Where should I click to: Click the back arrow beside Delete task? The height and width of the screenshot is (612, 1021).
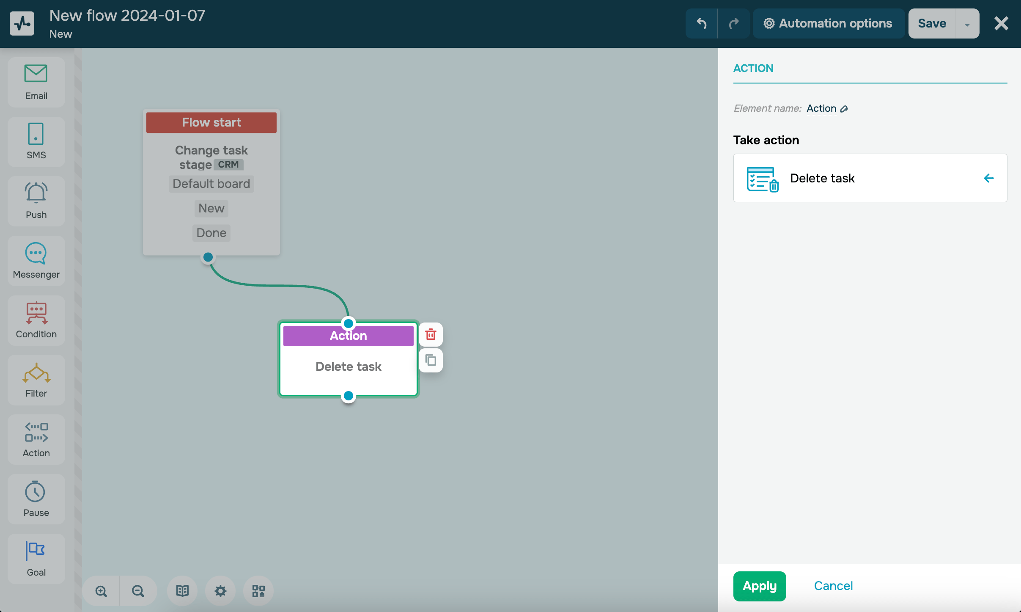tap(988, 178)
